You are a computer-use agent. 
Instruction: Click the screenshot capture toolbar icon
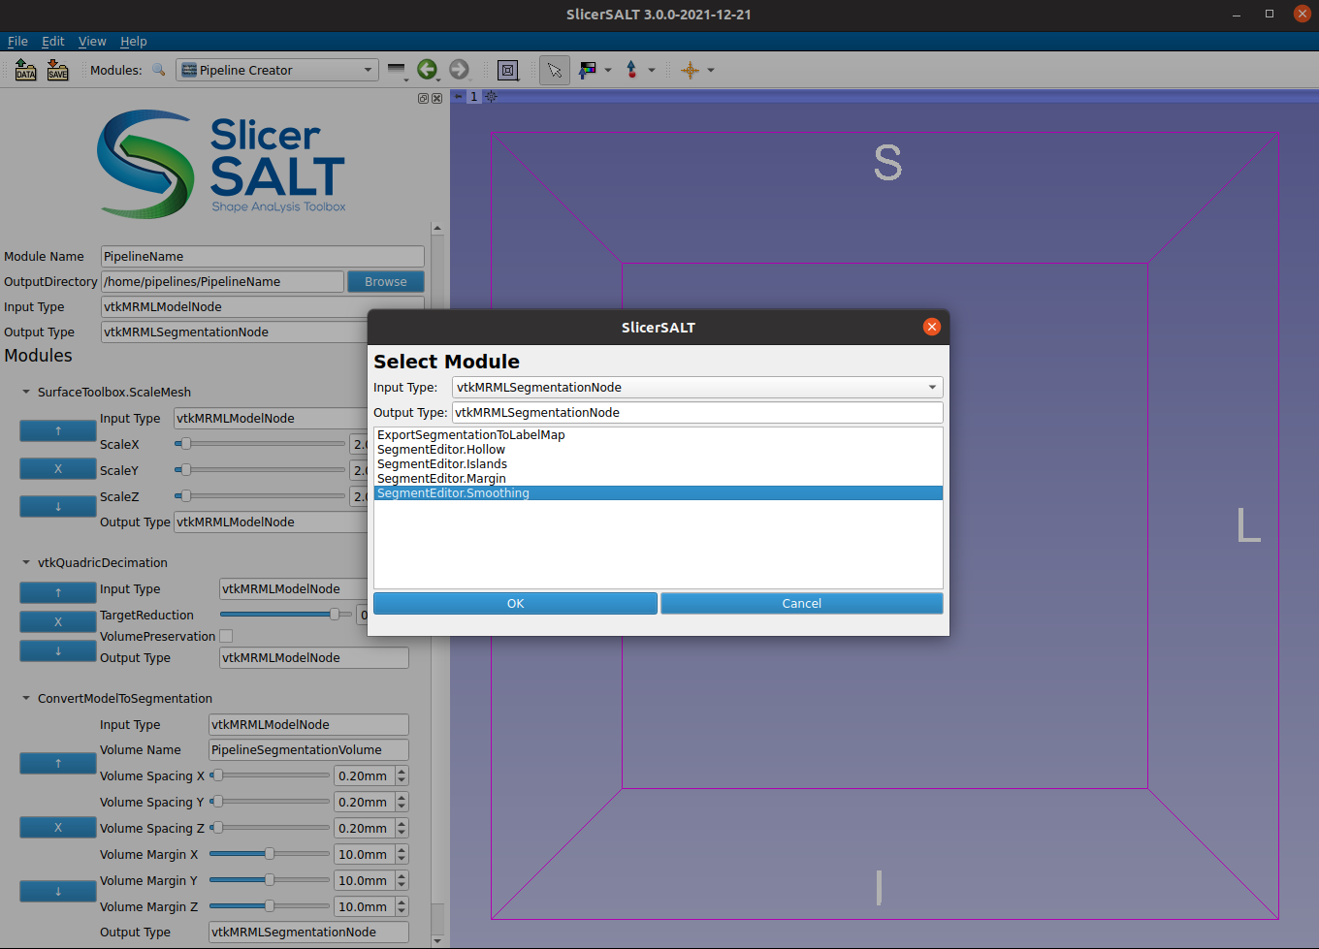point(507,70)
